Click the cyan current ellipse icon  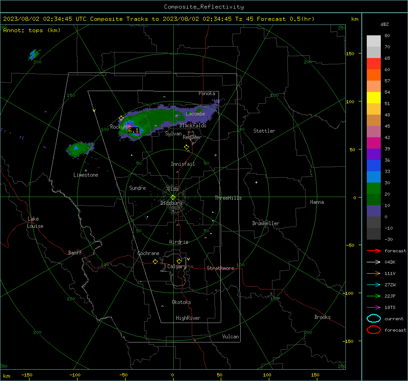click(374, 318)
